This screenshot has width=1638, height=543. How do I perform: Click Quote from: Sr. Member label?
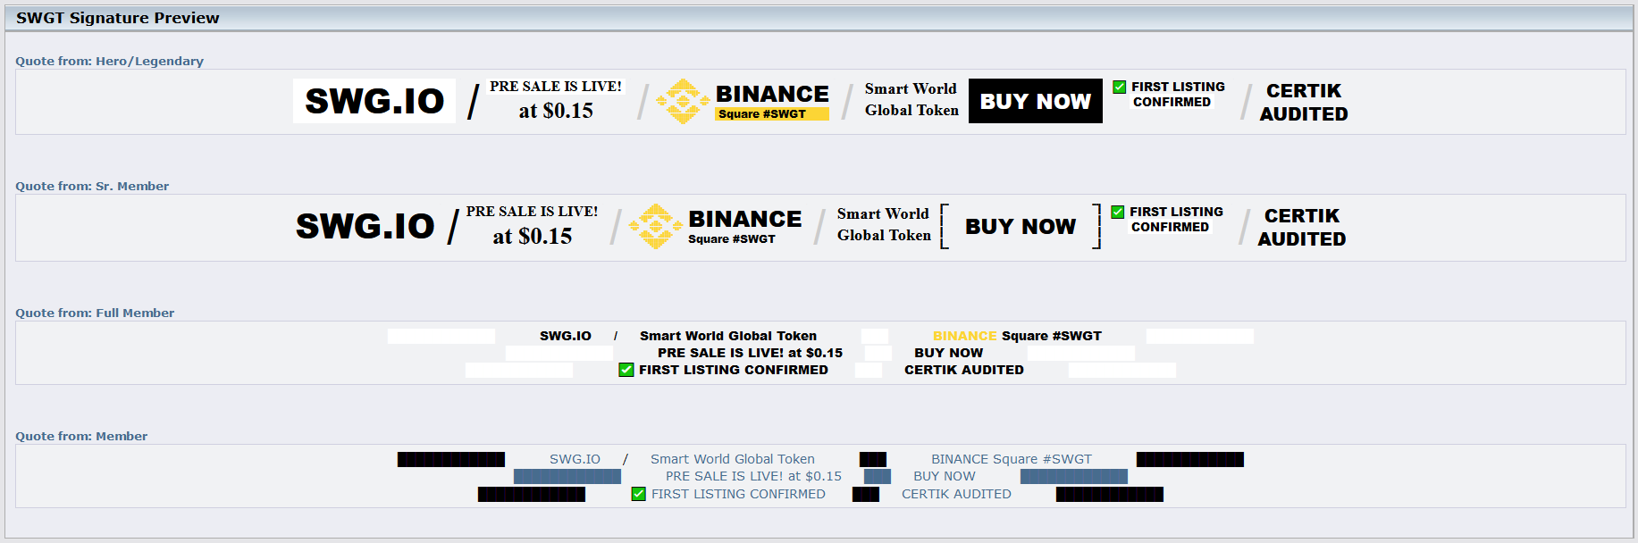click(92, 186)
